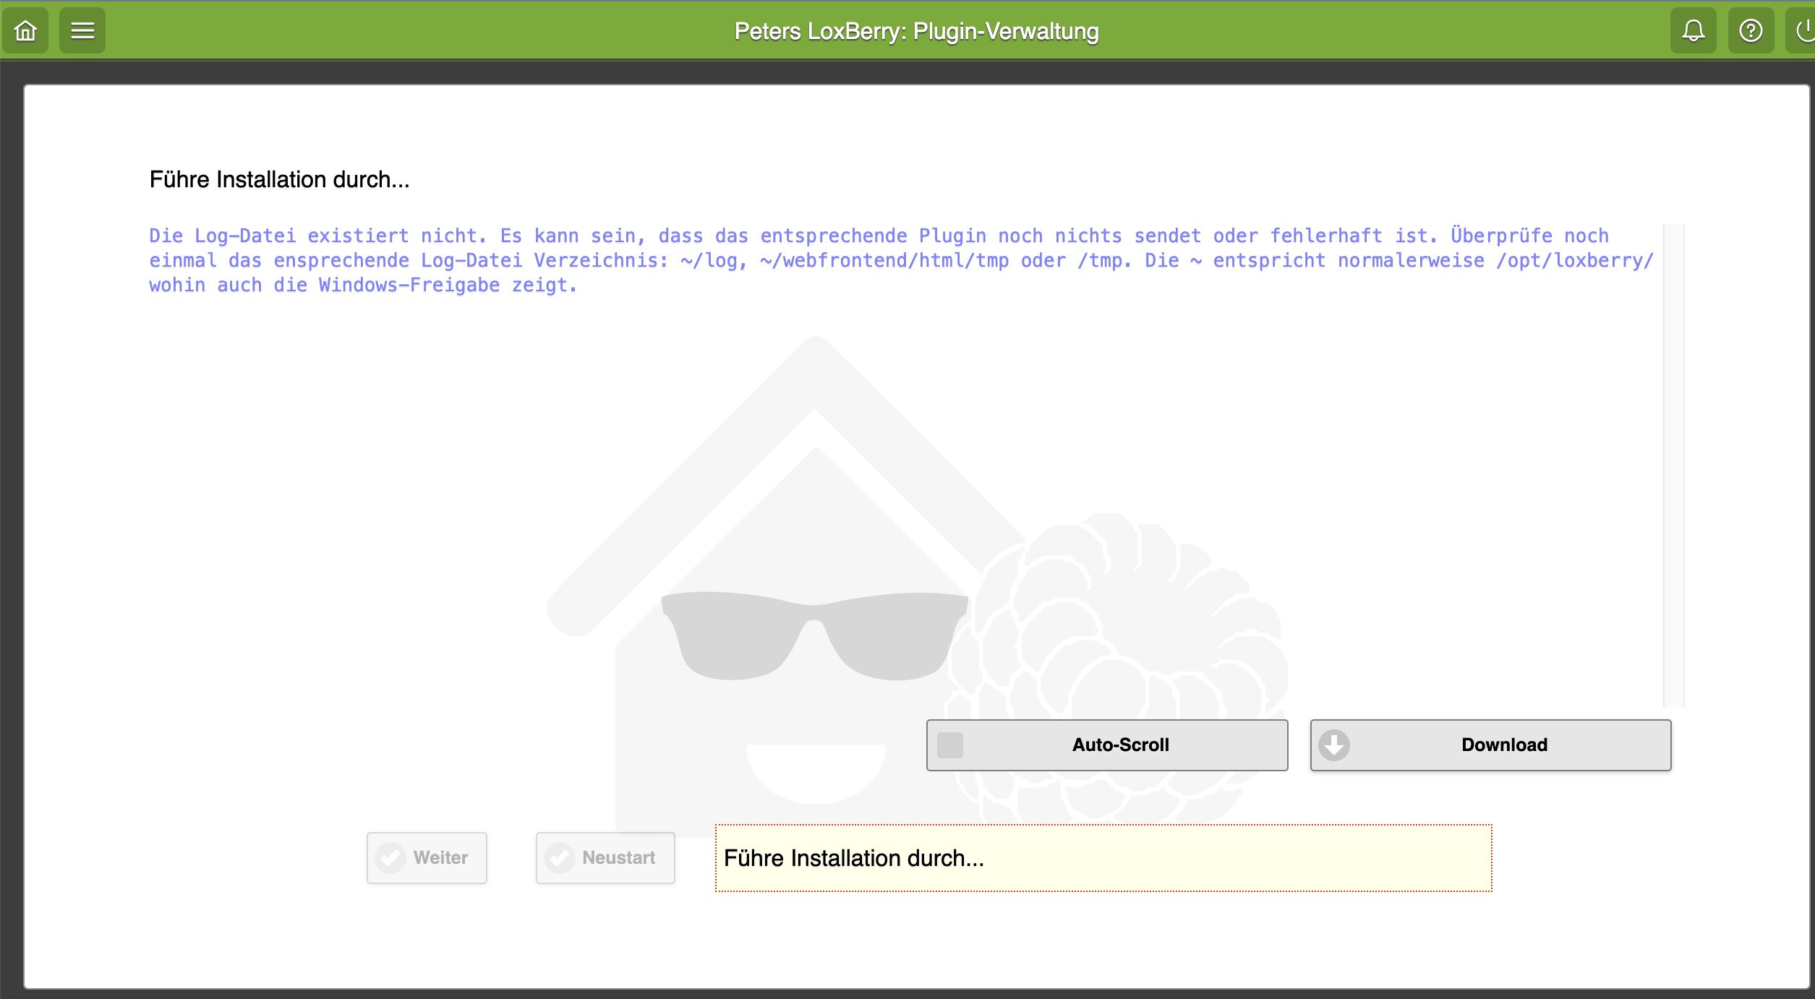The width and height of the screenshot is (1815, 999).
Task: Click the Auto-Scroll checkbox icon
Action: coord(951,745)
